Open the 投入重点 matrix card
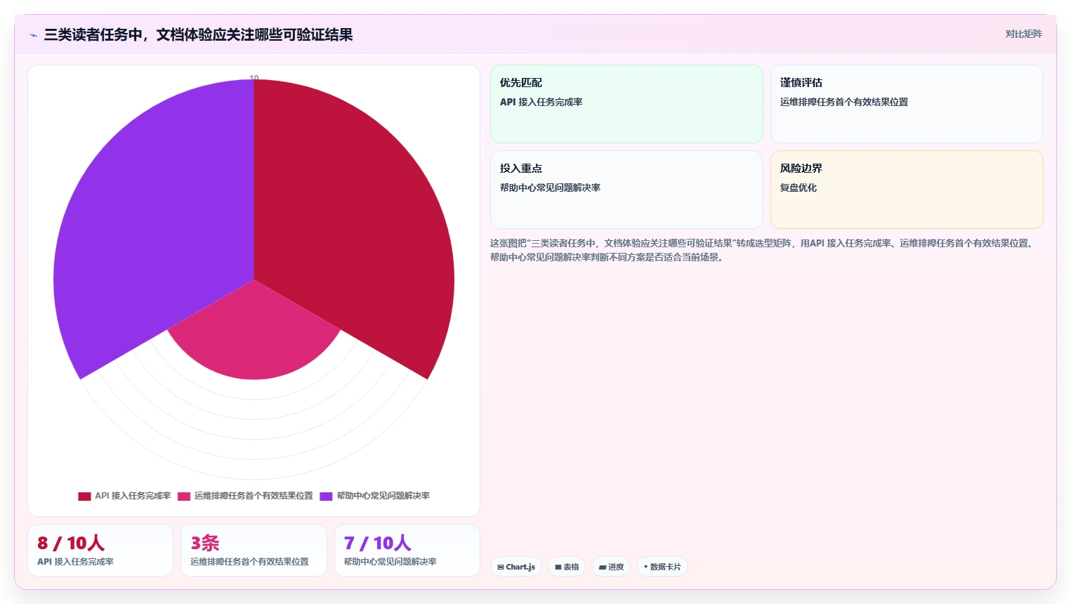1071x604 pixels. click(626, 190)
